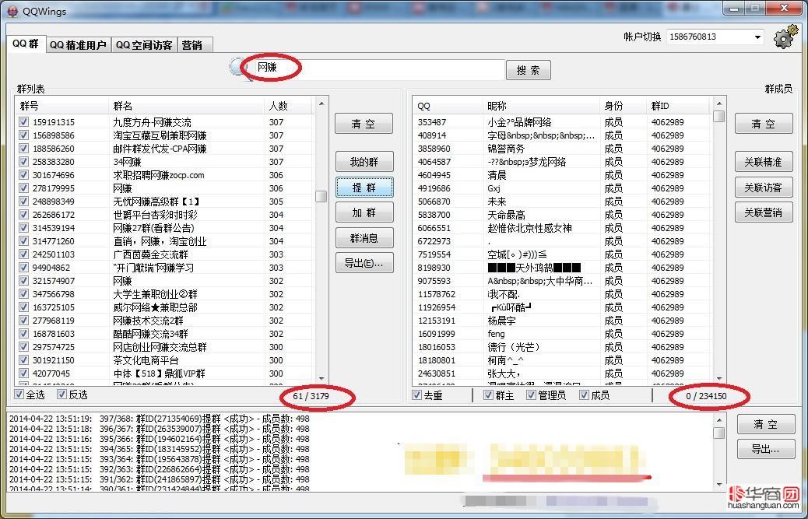Click the 加群 button
The width and height of the screenshot is (808, 519).
[364, 212]
